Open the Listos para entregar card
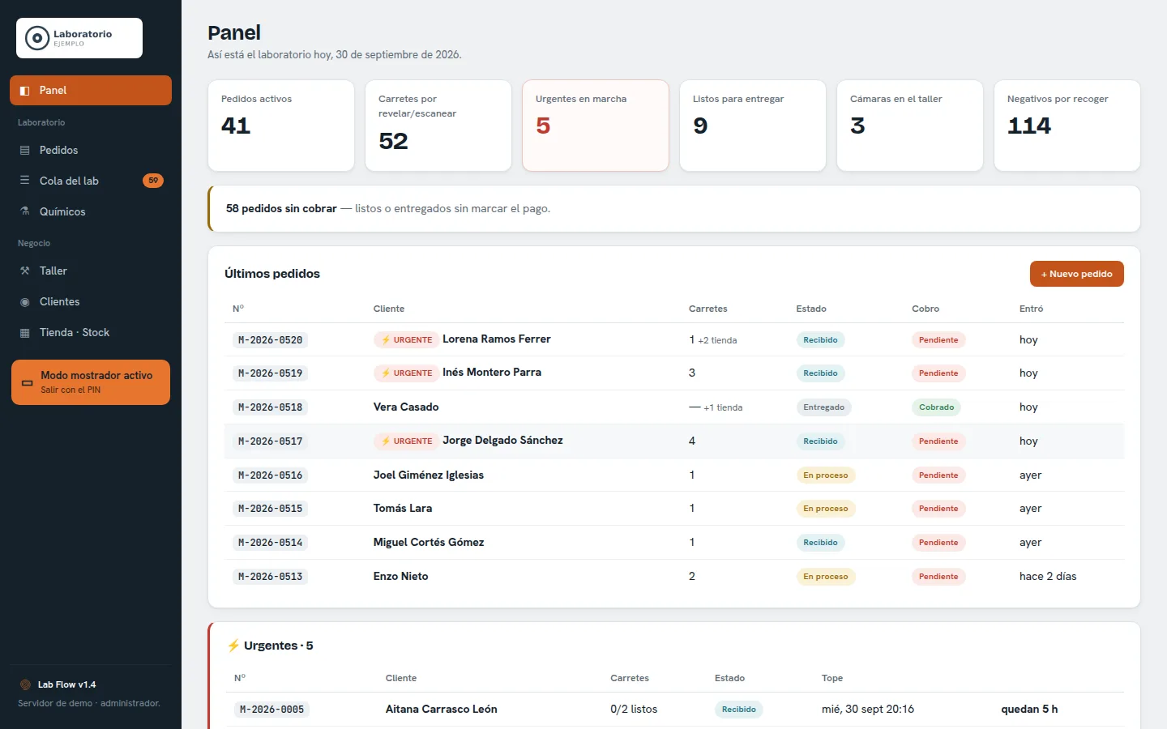This screenshot has height=729, width=1167. click(753, 126)
